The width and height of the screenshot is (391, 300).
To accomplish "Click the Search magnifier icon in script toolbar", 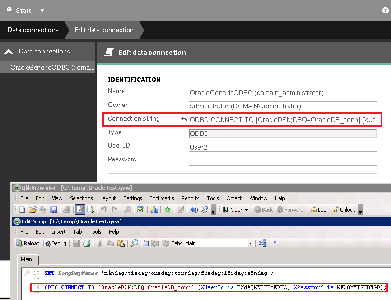I will coord(134,243).
